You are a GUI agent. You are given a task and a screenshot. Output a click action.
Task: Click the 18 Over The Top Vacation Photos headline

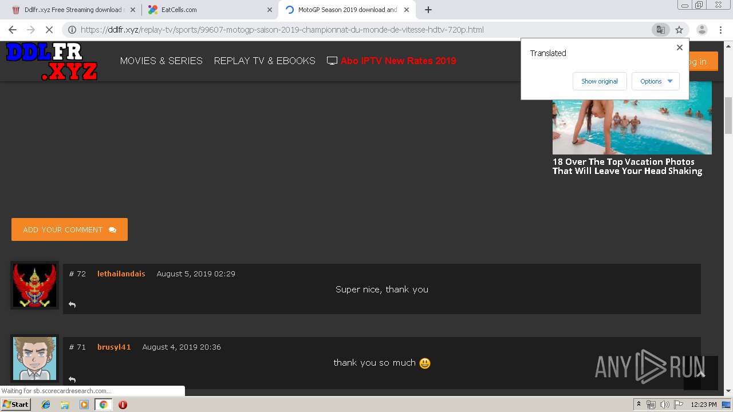(x=627, y=167)
